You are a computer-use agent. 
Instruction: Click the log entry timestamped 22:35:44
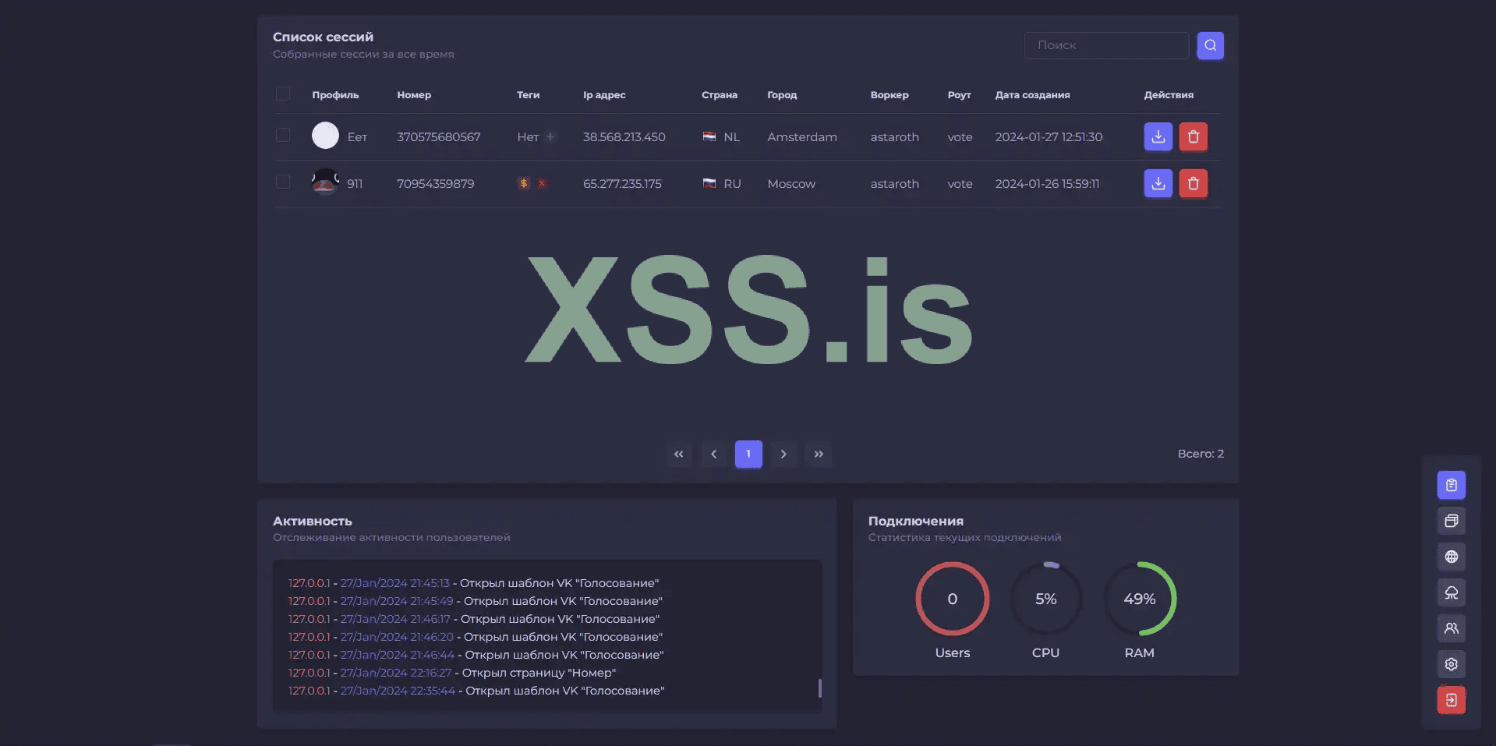pyautogui.click(x=476, y=691)
